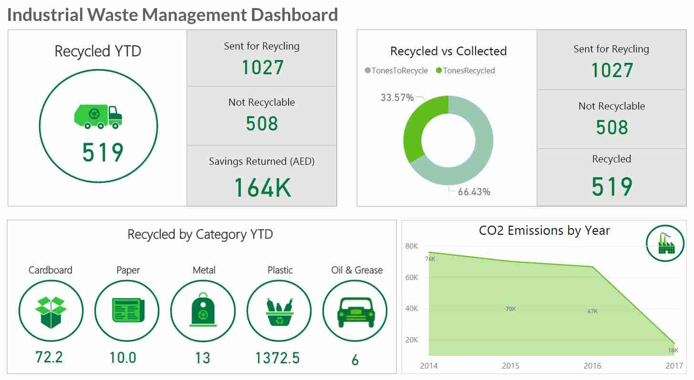Select the Cardboard box icon
Viewport: 694px width, 380px height.
coord(51,312)
